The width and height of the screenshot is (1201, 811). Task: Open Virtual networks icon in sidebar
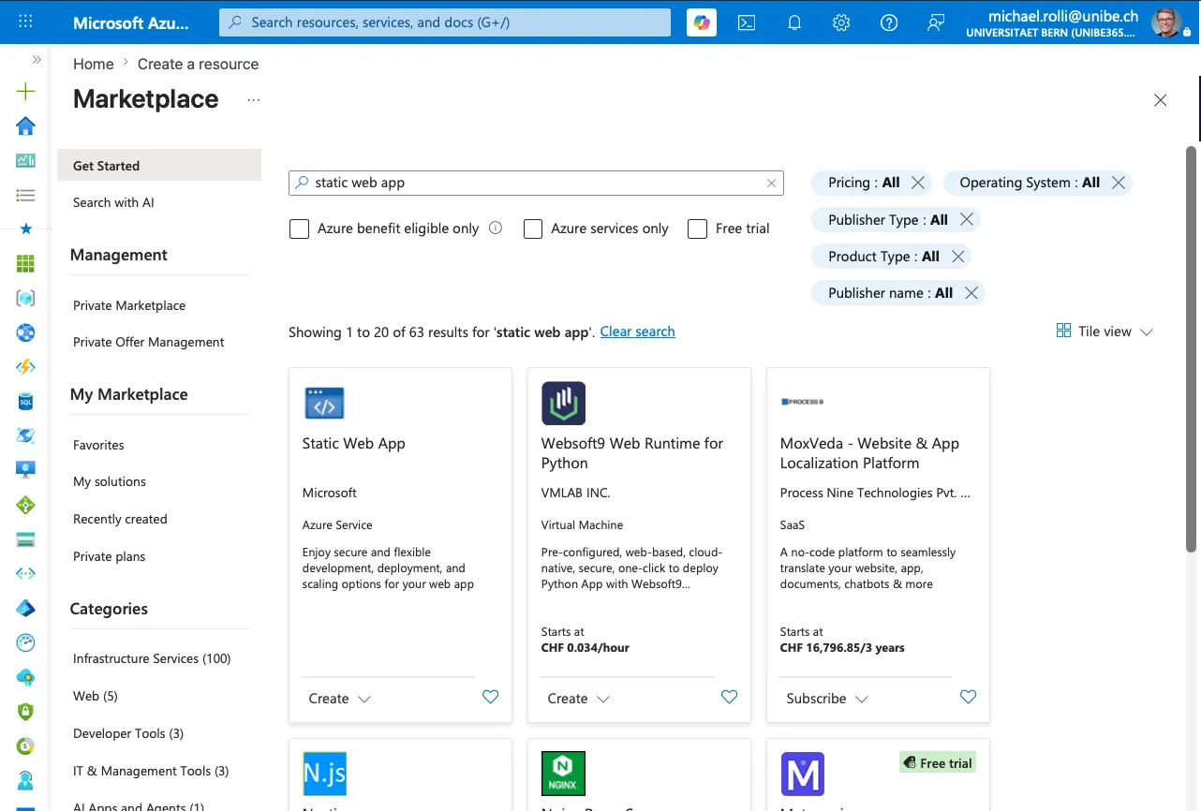[25, 573]
